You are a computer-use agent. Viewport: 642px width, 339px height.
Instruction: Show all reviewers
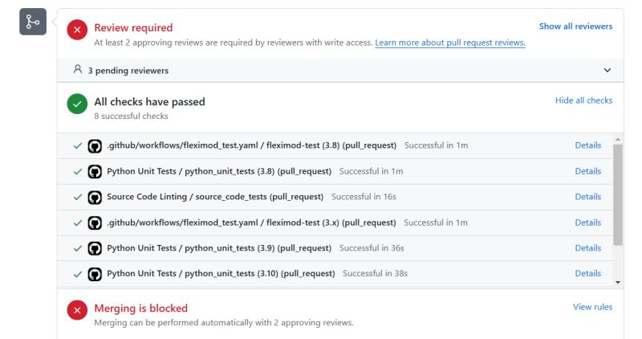[575, 27]
